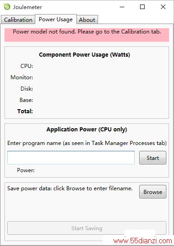174x246 pixels.
Task: Click the Monitor power label
Action: (x=22, y=77)
